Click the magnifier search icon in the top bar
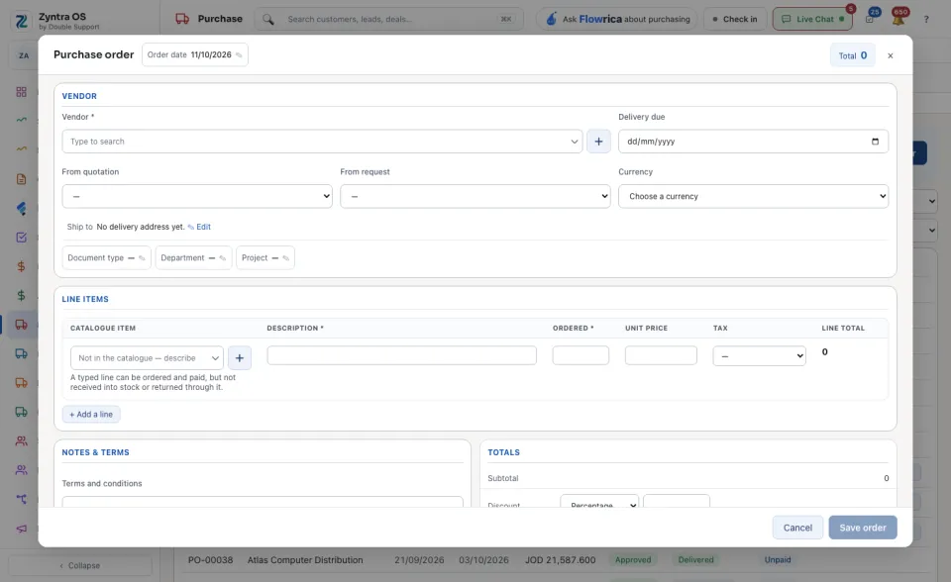 (x=268, y=20)
